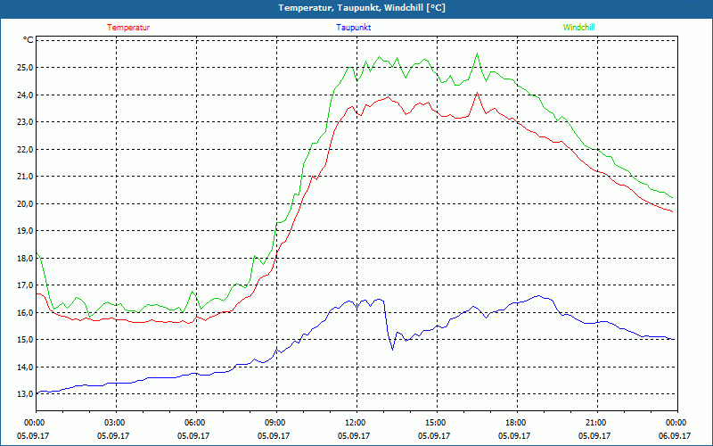
Task: Click the 17,0 y-axis value
Action: pyautogui.click(x=25, y=285)
